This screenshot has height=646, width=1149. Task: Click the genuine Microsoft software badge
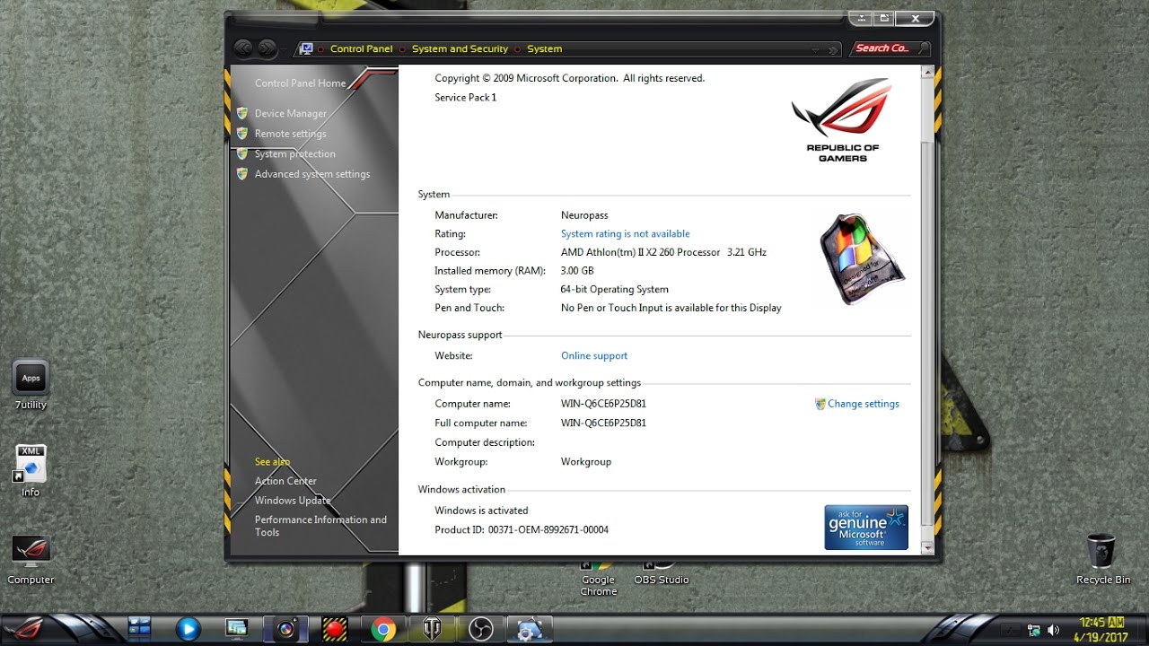[866, 528]
